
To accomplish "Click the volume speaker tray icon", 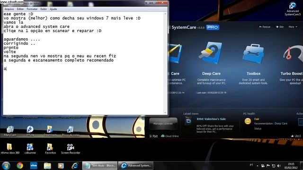I will pyautogui.click(x=279, y=166).
